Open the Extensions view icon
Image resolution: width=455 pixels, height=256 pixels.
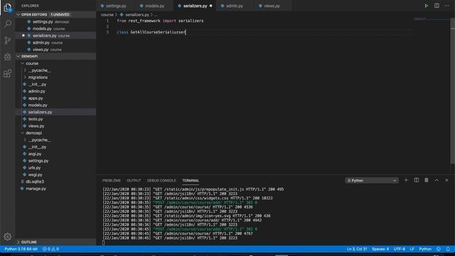[8, 73]
